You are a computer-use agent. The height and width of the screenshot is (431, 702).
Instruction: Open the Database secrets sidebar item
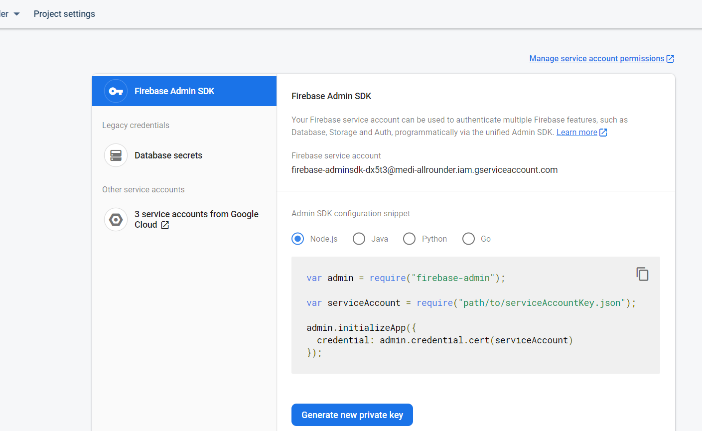point(184,155)
